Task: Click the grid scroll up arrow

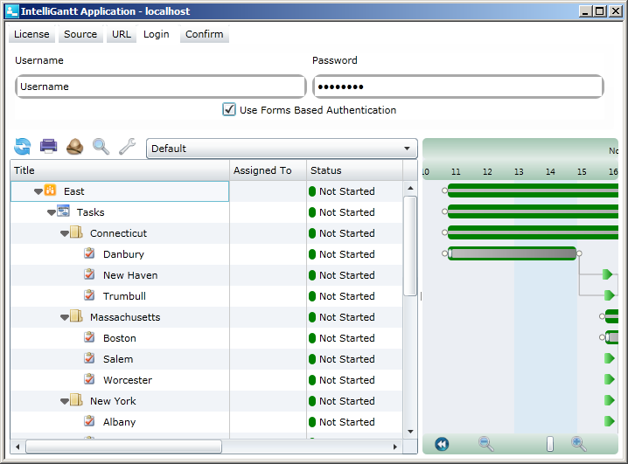Action: click(x=410, y=188)
